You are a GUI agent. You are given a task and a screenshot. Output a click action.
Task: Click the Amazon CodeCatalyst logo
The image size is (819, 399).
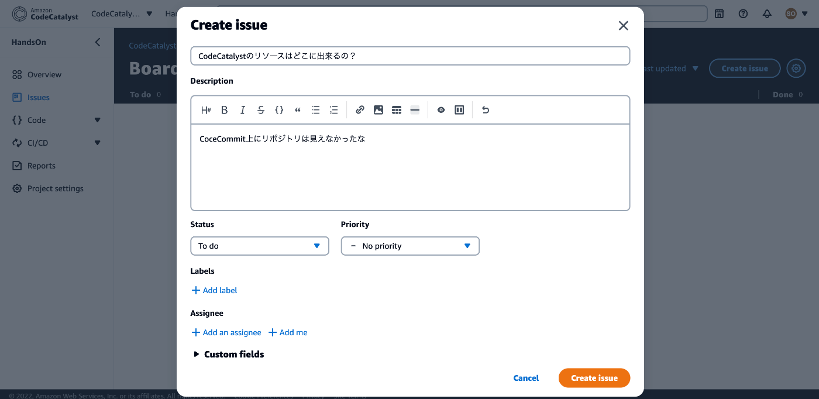[45, 13]
